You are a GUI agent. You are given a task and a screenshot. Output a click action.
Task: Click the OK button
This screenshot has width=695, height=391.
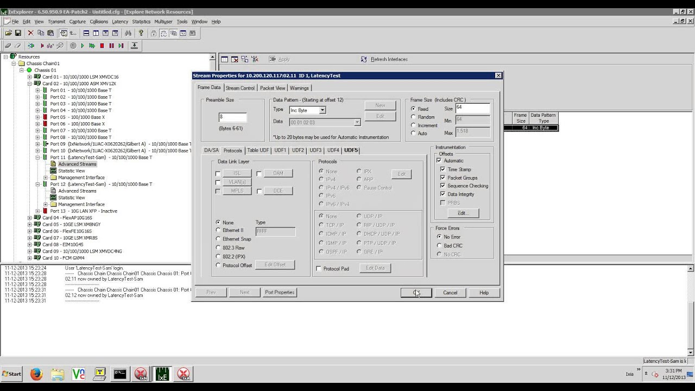click(416, 293)
